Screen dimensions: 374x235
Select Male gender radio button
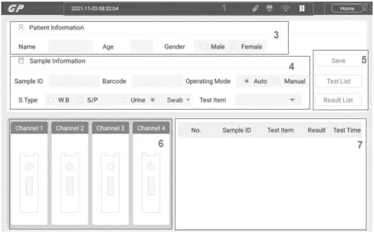click(204, 47)
